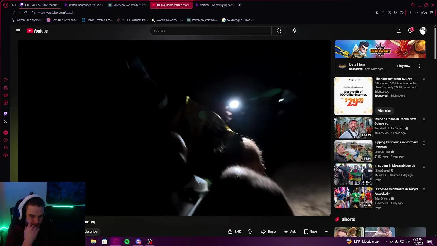The width and height of the screenshot is (437, 246).
Task: Click into the YouTube search box
Action: pyautogui.click(x=210, y=31)
